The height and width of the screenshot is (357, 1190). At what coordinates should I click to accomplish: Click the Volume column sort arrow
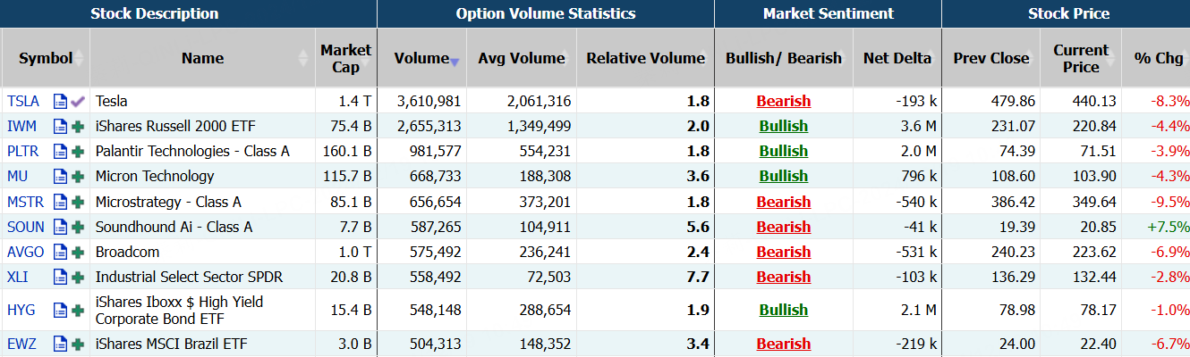pyautogui.click(x=455, y=62)
